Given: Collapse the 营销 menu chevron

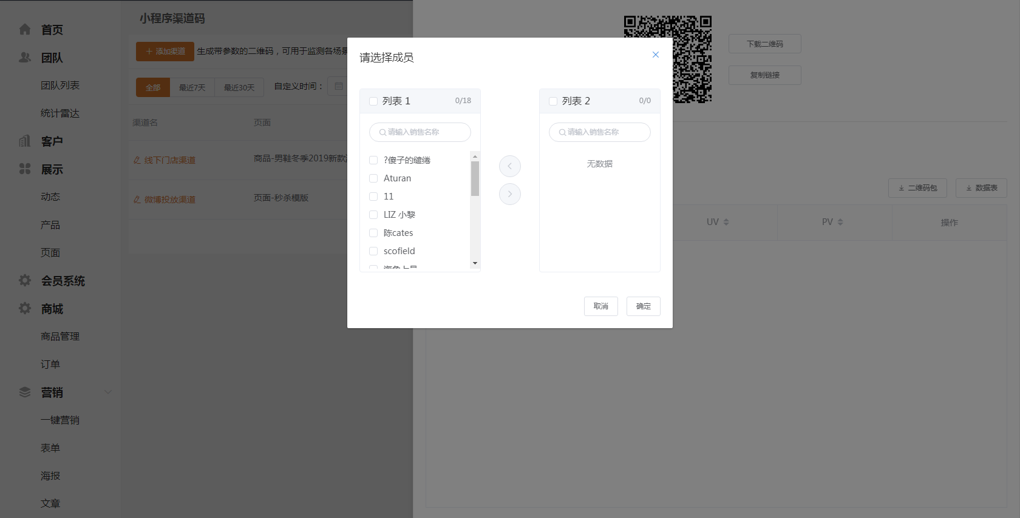Looking at the screenshot, I should click(108, 392).
